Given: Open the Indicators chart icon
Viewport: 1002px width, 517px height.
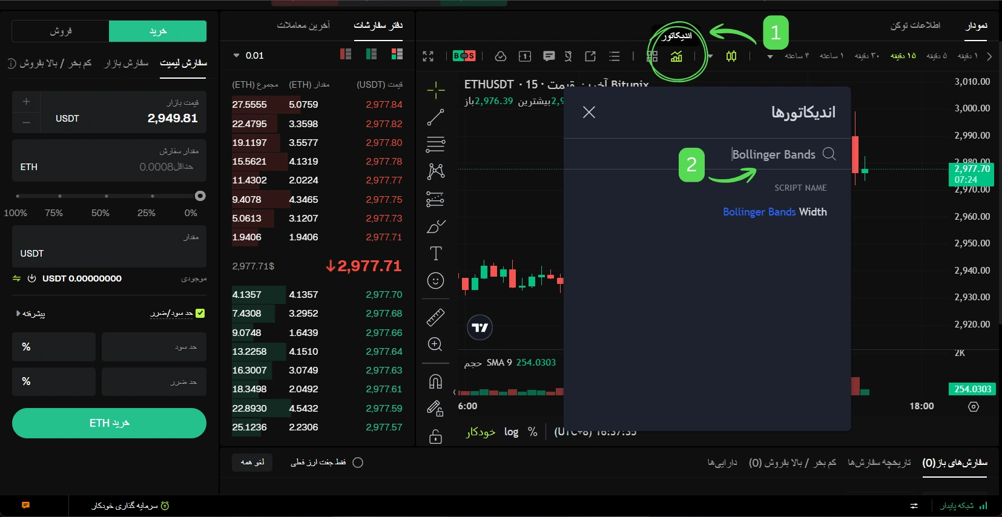Looking at the screenshot, I should 676,56.
